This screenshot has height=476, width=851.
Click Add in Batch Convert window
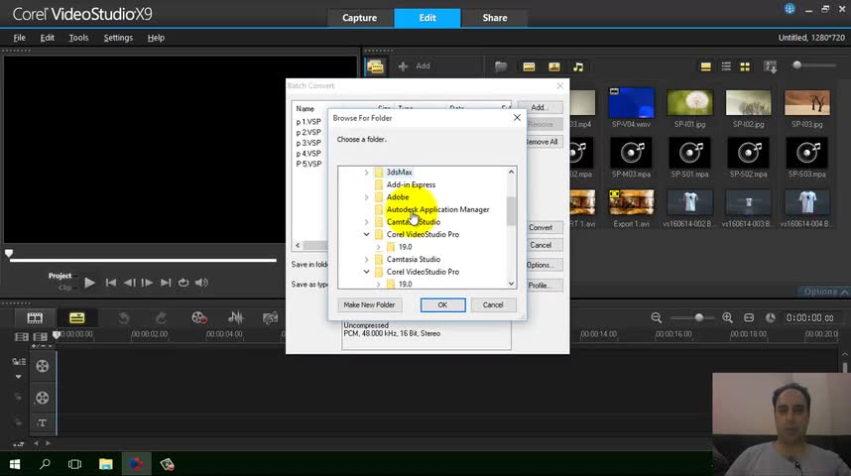pos(540,107)
